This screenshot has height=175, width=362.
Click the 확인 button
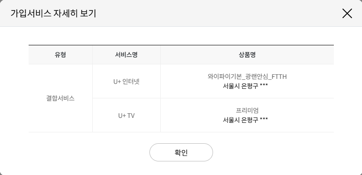181,152
